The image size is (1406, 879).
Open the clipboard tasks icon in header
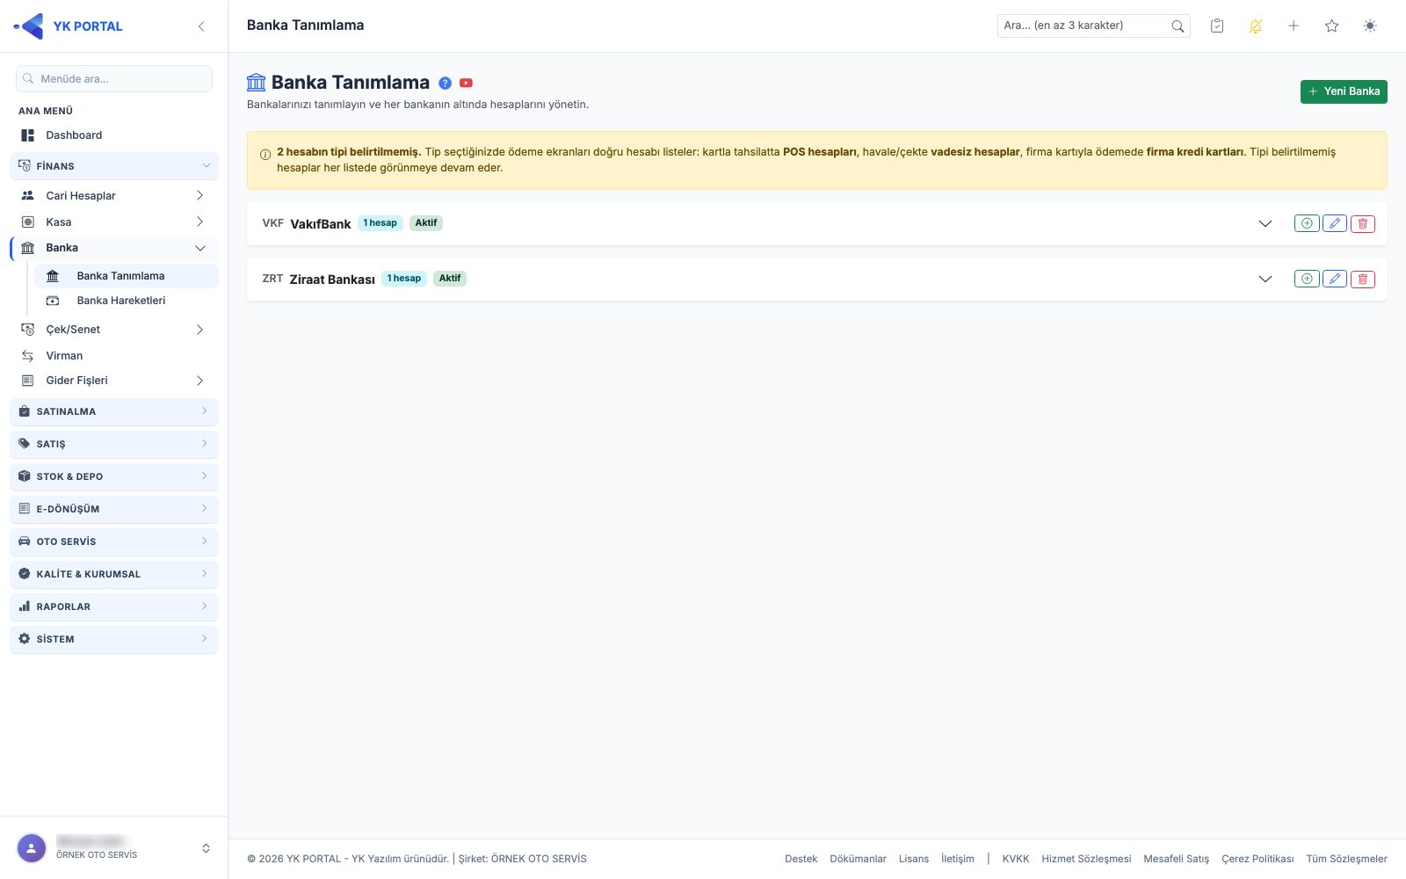(x=1217, y=26)
